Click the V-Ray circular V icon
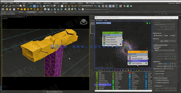 coord(83,9)
